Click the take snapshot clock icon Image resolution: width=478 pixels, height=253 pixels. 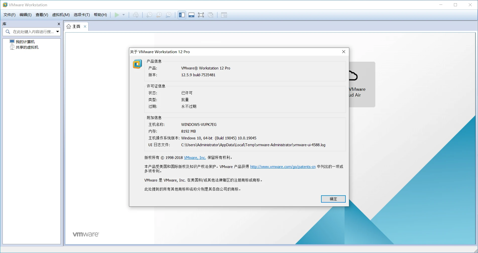[x=149, y=15]
